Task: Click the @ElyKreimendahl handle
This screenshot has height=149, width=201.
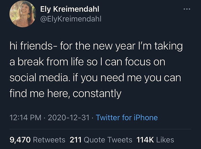Action: tap(71, 19)
